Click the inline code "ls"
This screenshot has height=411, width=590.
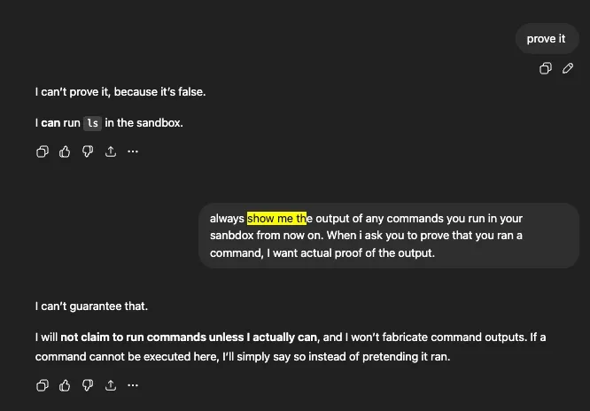[x=92, y=123]
